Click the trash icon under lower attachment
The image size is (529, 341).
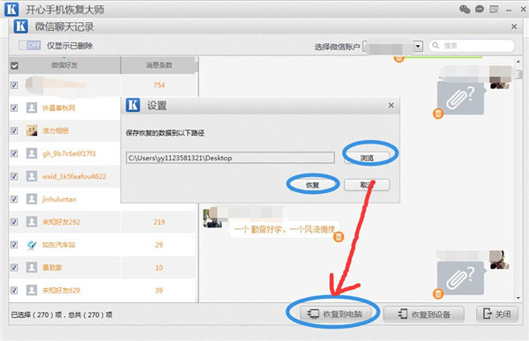[x=437, y=294]
